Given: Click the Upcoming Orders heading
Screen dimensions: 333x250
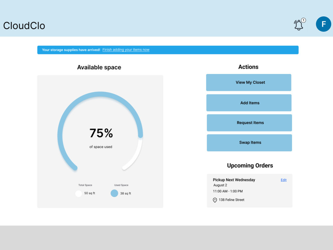Looking at the screenshot, I should pos(250,166).
